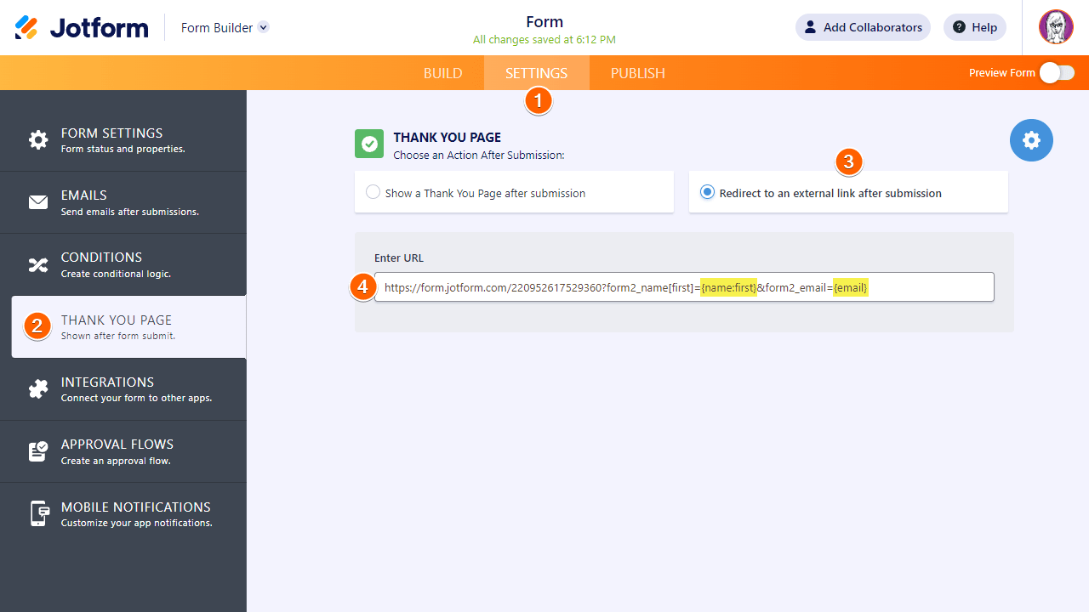Select 'Show a Thank You Page after submission'
Screen dimensions: 1089x612
[x=373, y=191]
